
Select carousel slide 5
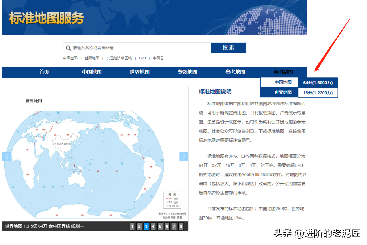click(160, 226)
